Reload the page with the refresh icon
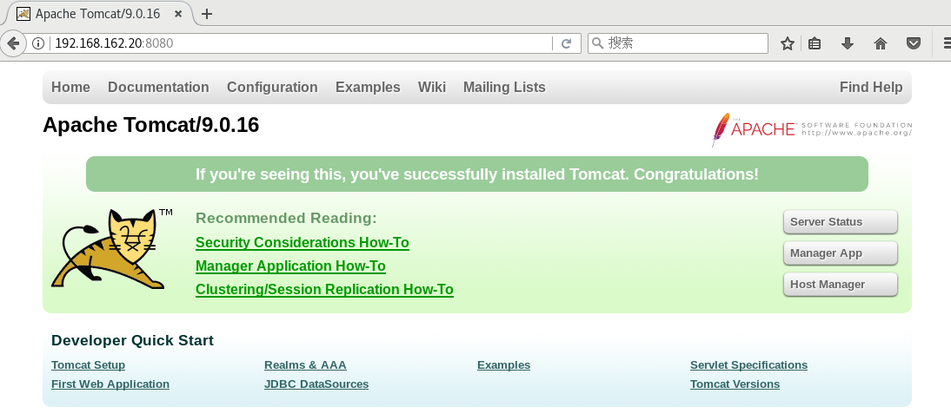951x420 pixels. click(567, 43)
